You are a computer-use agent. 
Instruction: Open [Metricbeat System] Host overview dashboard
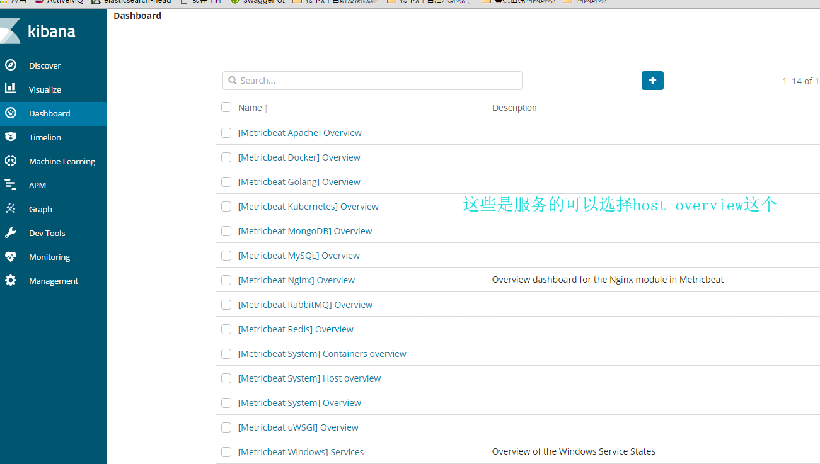[x=309, y=378]
